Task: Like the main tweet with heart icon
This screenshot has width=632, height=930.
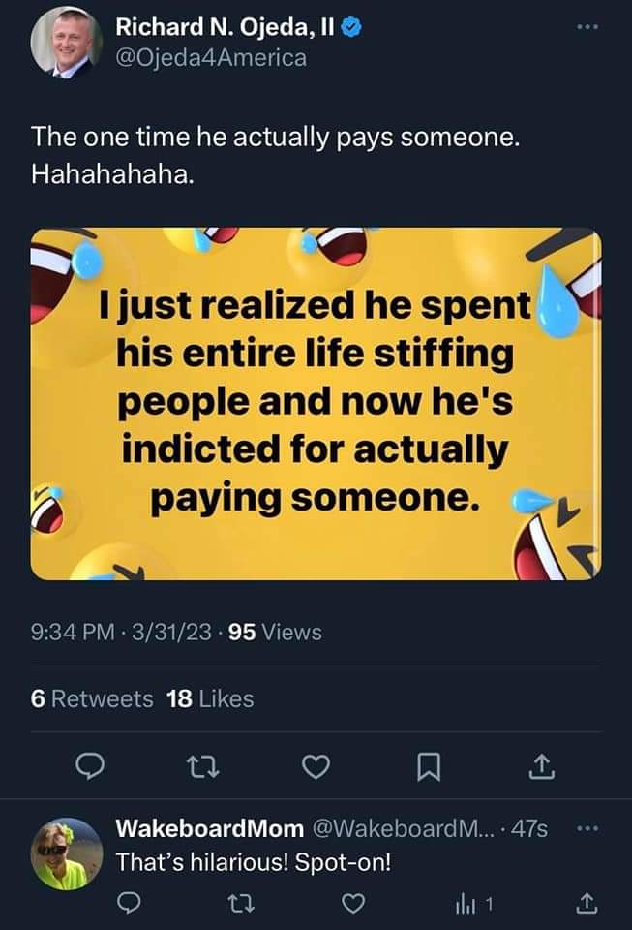Action: pyautogui.click(x=315, y=766)
